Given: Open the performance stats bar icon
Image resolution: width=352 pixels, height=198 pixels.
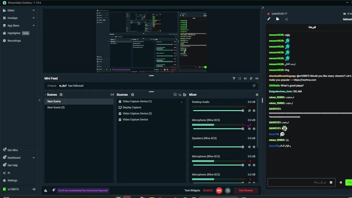Looking at the screenshot, I should tap(46, 190).
